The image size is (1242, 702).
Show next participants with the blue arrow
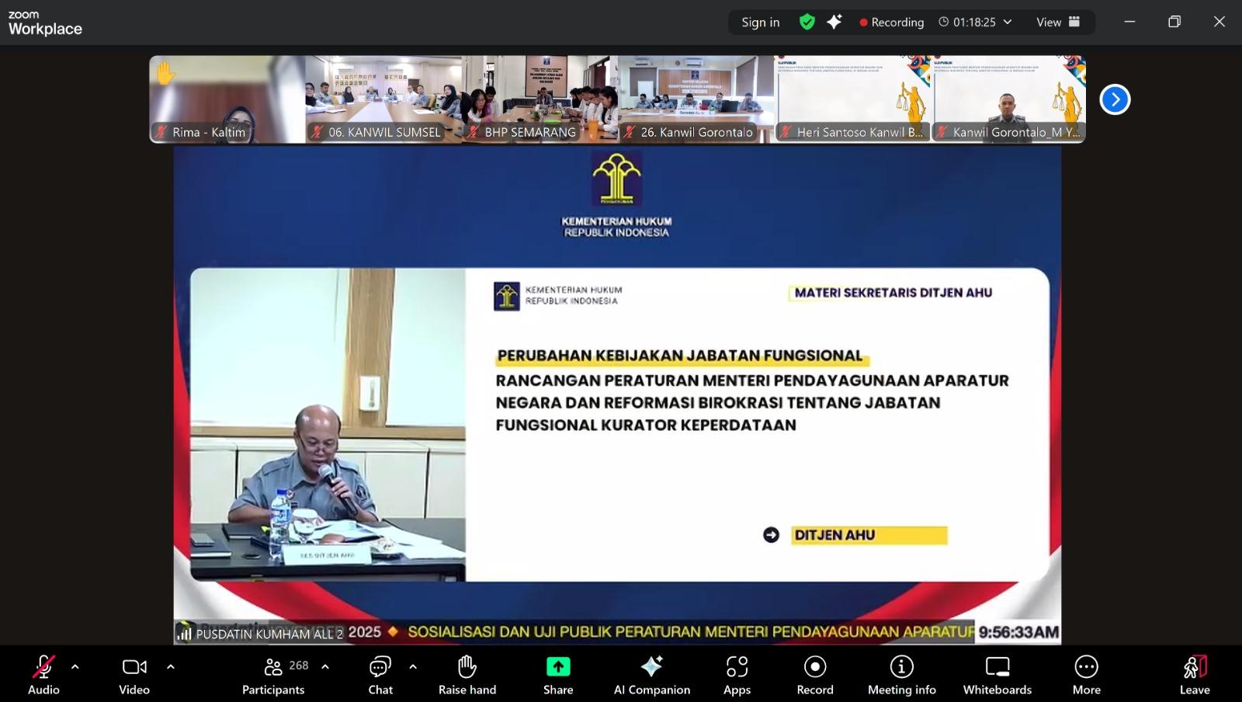point(1115,99)
